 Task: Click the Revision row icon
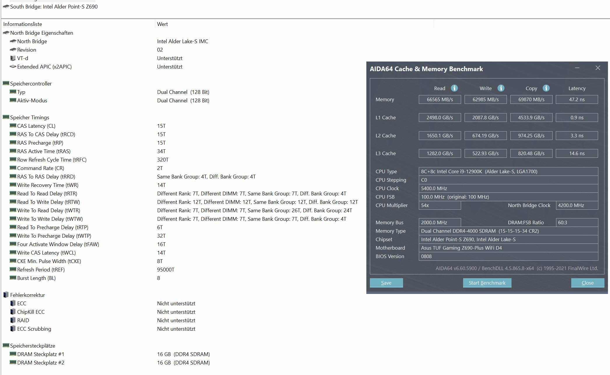13,50
